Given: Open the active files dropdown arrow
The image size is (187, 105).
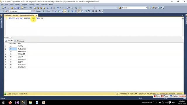Looking at the screenshot, I should [183, 15].
